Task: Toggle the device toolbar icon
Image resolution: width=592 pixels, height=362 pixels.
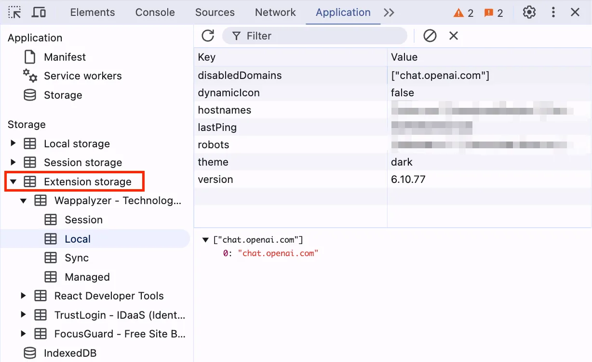Action: coord(39,13)
